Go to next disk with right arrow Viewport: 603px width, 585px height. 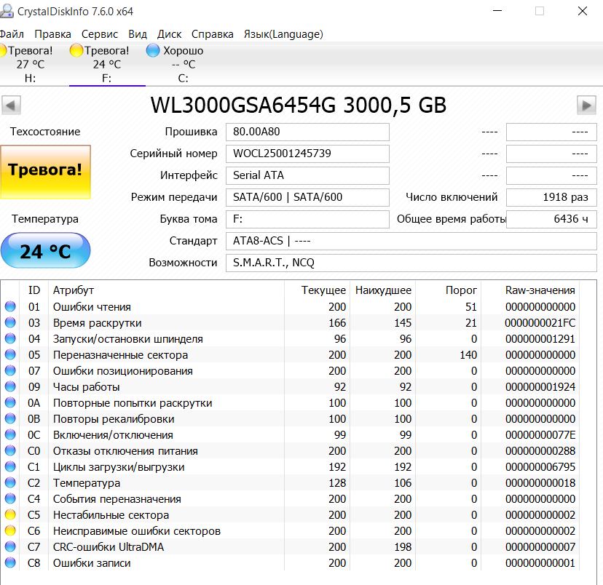pos(586,105)
